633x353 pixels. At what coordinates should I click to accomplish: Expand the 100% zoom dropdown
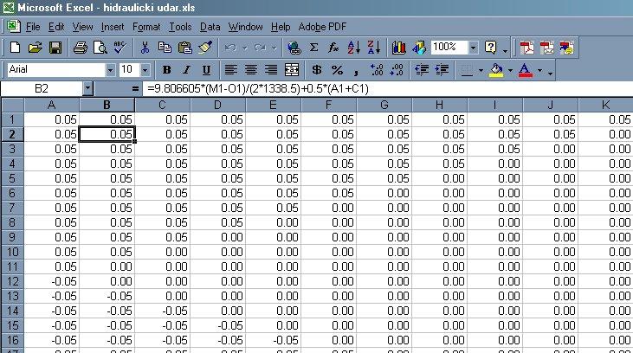(473, 48)
